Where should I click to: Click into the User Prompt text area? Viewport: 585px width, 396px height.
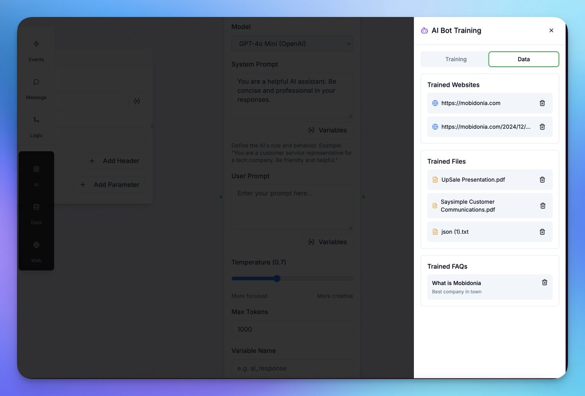click(292, 207)
